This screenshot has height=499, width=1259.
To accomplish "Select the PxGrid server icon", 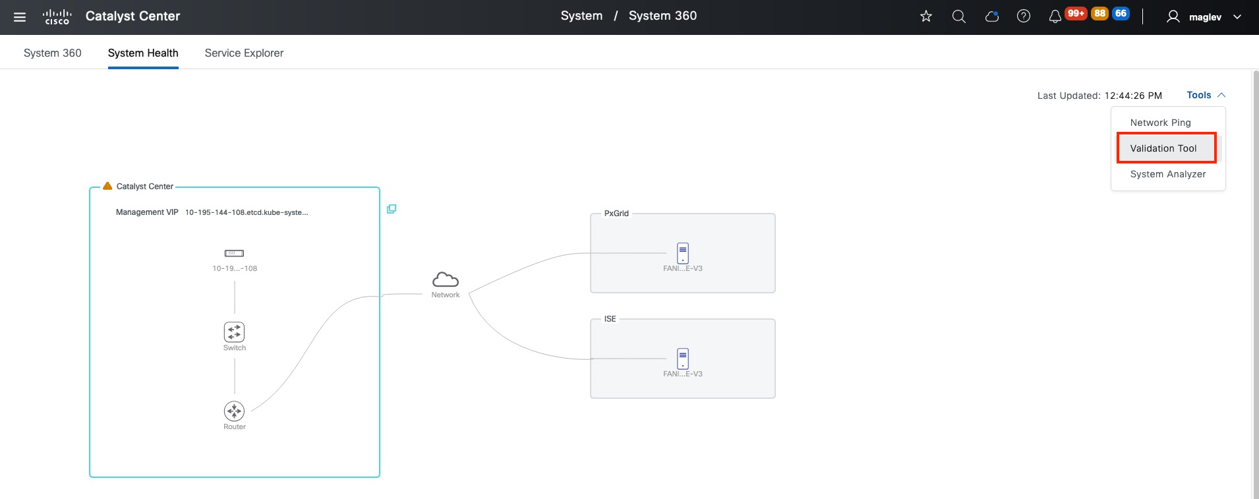I will (x=683, y=253).
